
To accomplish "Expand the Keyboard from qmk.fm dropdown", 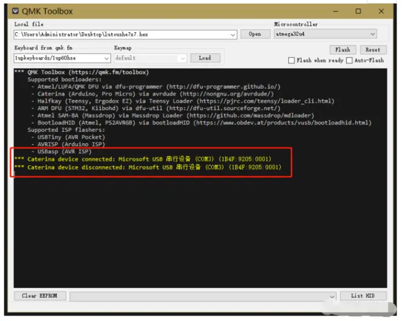I will pos(107,58).
